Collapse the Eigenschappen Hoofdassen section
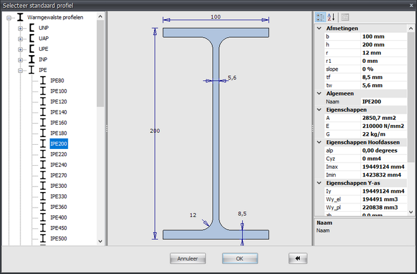The height and width of the screenshot is (274, 417). coord(319,142)
